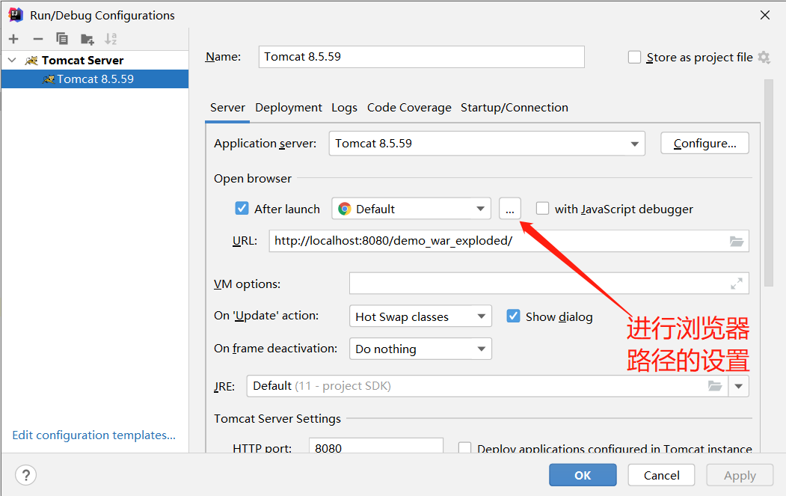Image resolution: width=786 pixels, height=496 pixels.
Task: Browse for the URL using the folder icon
Action: point(737,241)
